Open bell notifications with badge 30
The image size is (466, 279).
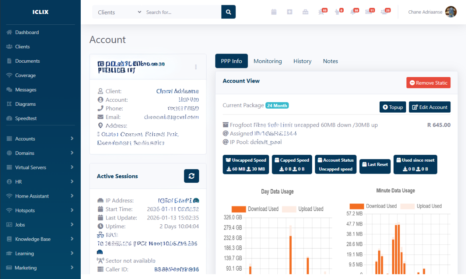point(353,12)
